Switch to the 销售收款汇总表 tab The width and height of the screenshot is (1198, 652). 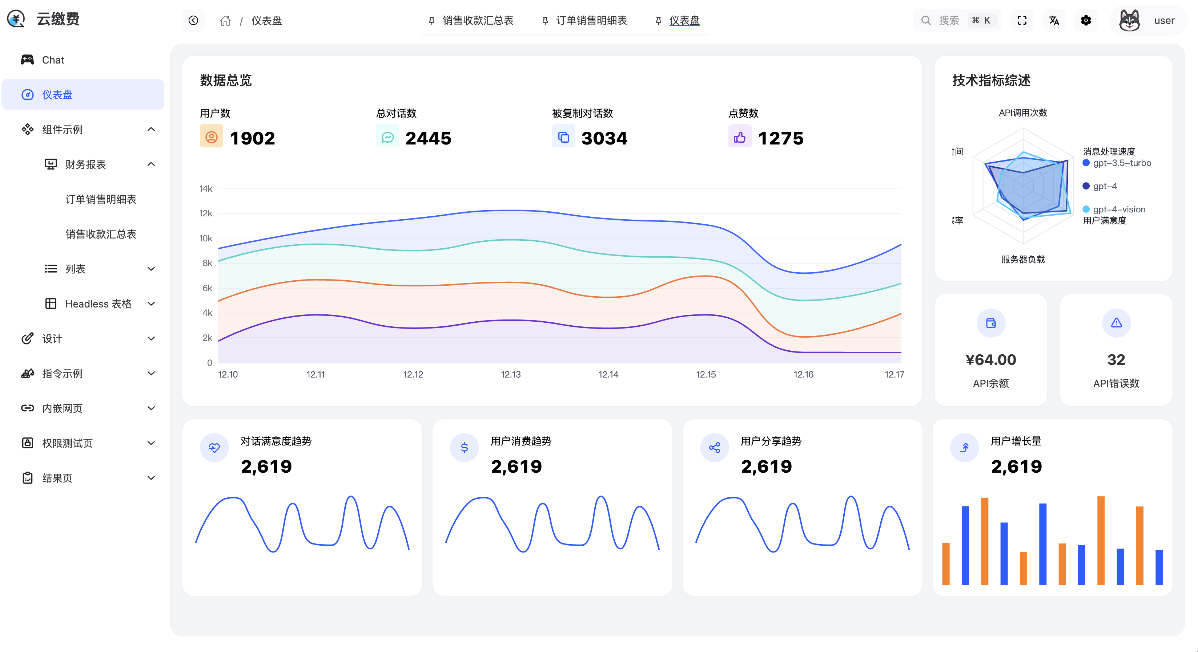[x=477, y=20]
